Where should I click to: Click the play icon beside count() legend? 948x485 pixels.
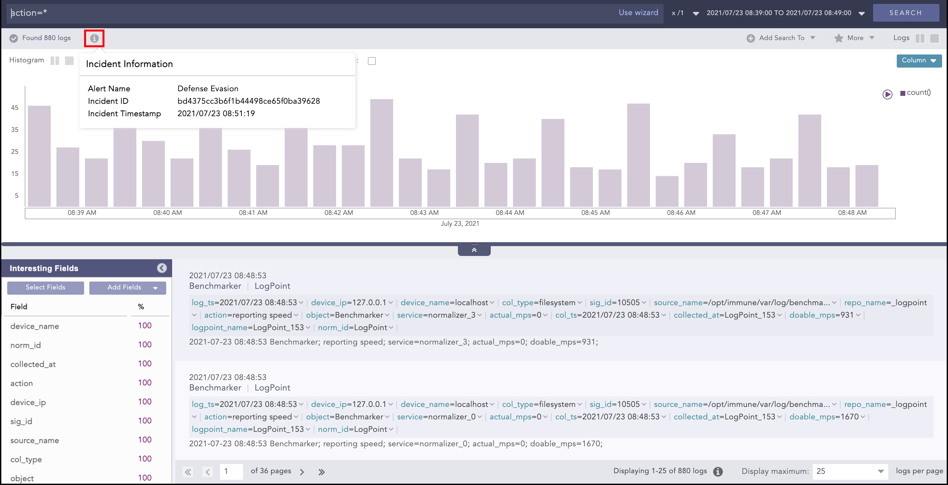tap(887, 95)
